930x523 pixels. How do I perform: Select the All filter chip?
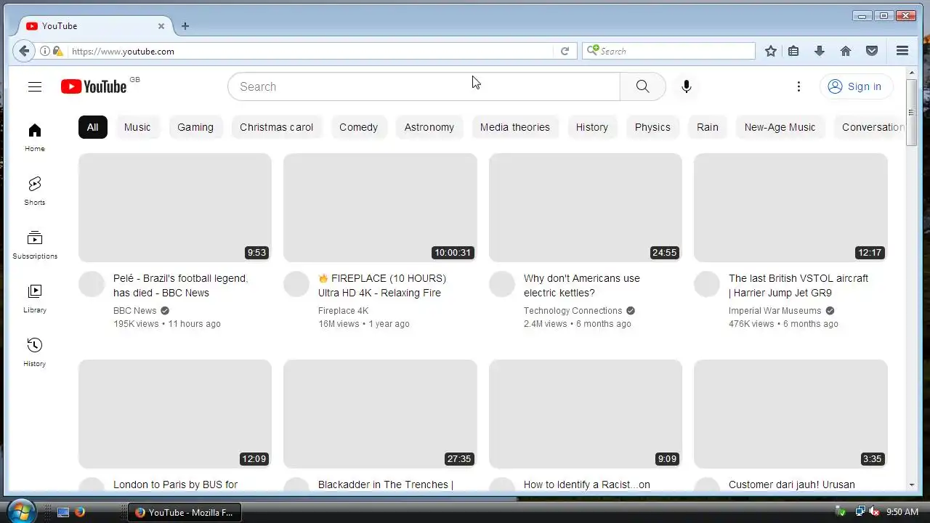[93, 127]
